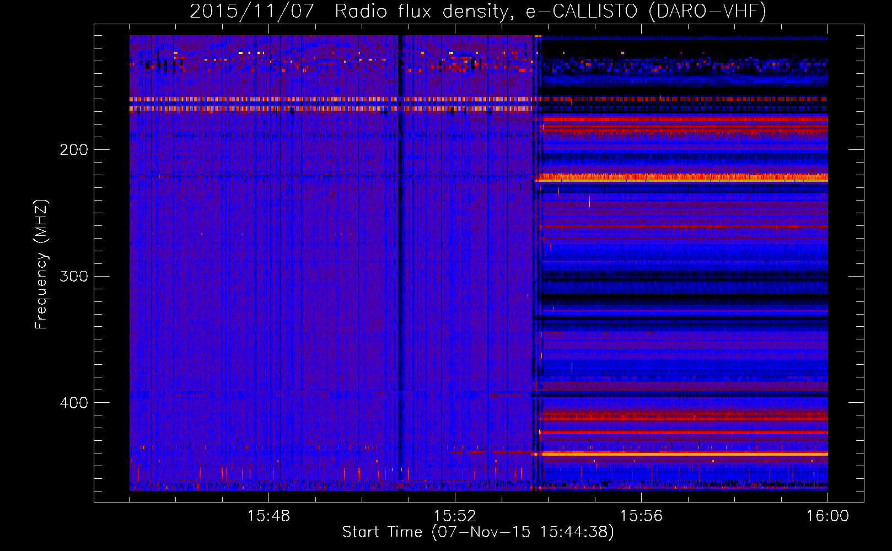Click the 15:52 time axis label
This screenshot has height=551, width=892.
coord(455,516)
